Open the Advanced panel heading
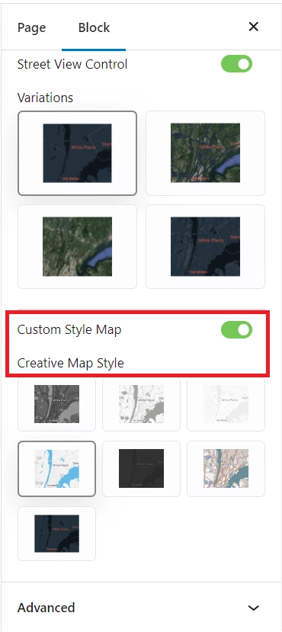The width and height of the screenshot is (282, 632). pos(46,608)
